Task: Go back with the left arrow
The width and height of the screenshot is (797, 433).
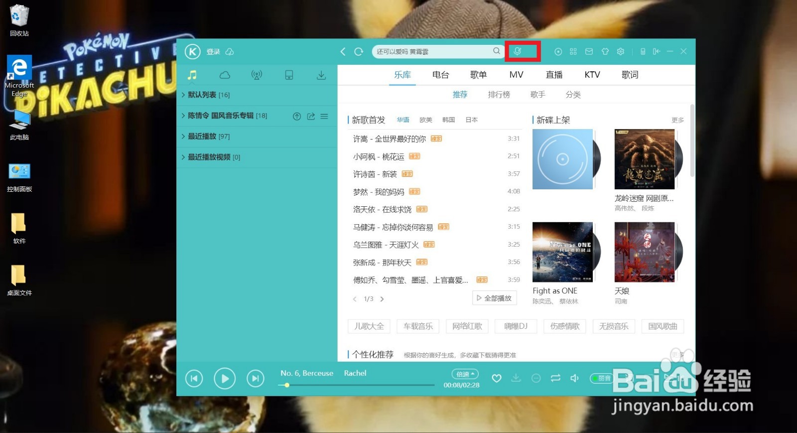Action: (x=343, y=51)
